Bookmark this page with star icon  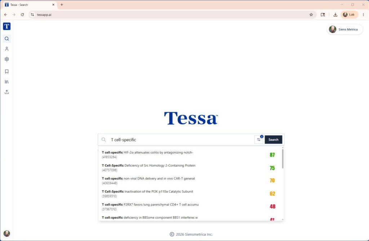[311, 14]
